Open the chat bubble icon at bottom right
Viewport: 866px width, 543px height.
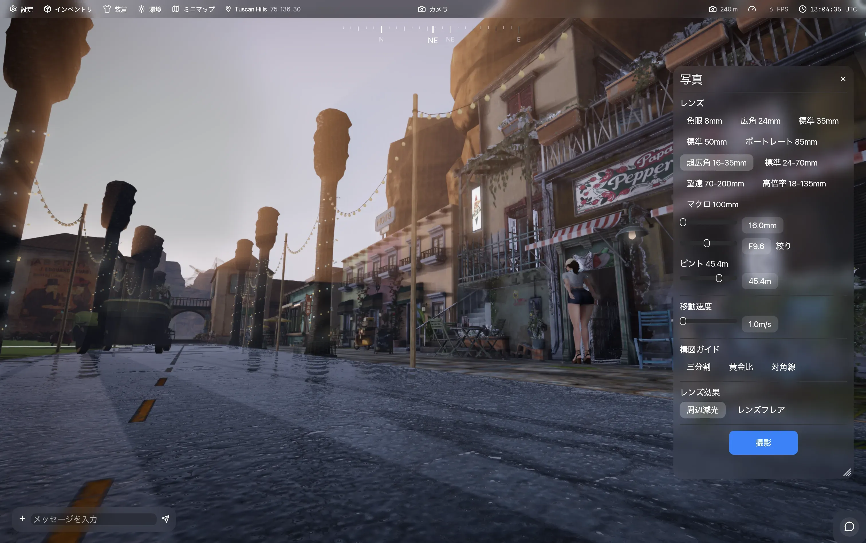pos(849,526)
